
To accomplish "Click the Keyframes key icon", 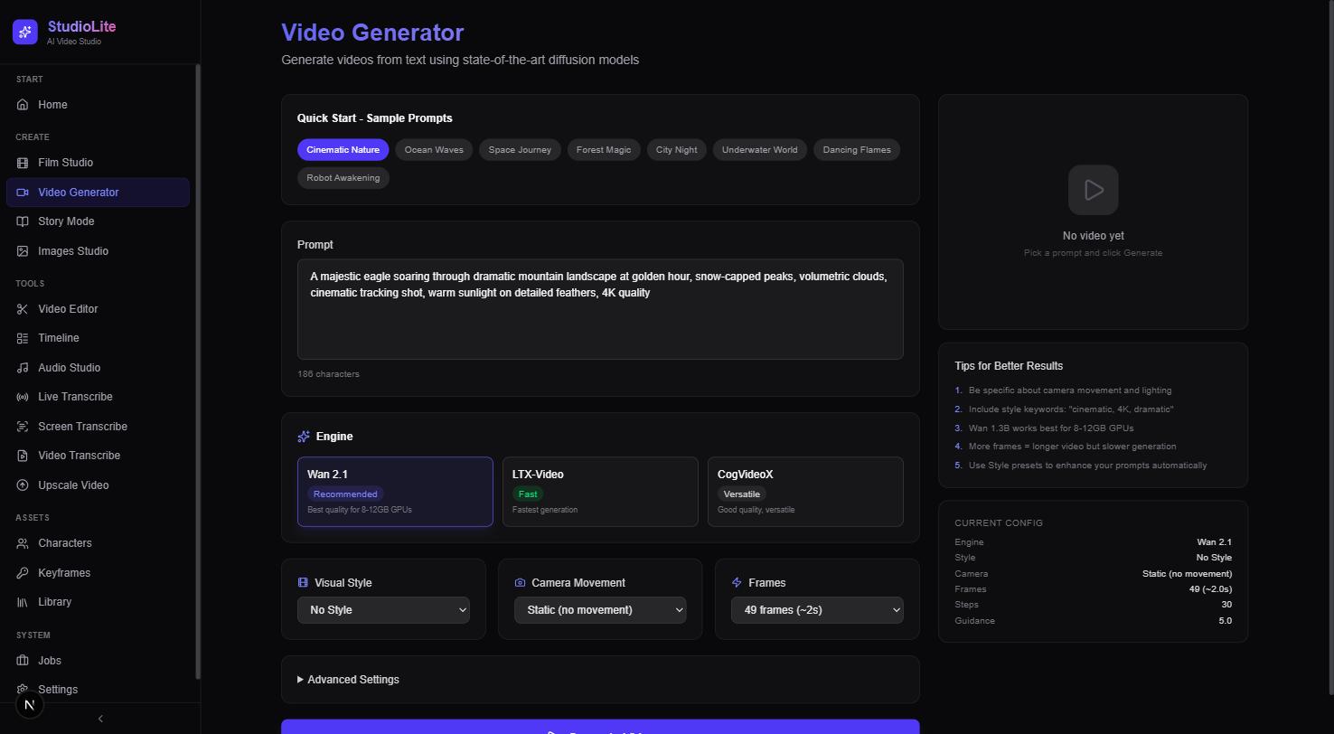I will [23, 573].
